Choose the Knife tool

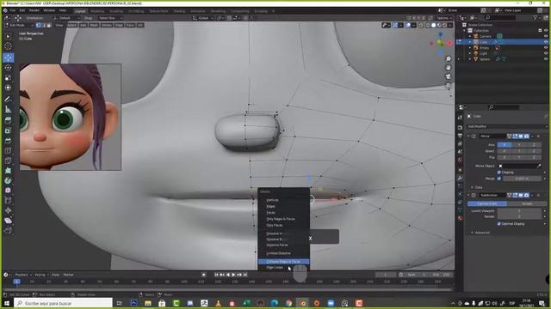pos(8,161)
